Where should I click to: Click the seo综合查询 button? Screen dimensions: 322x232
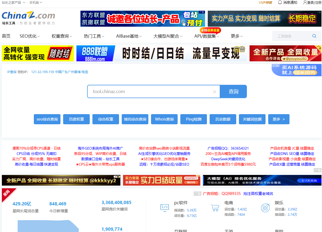[47, 119]
